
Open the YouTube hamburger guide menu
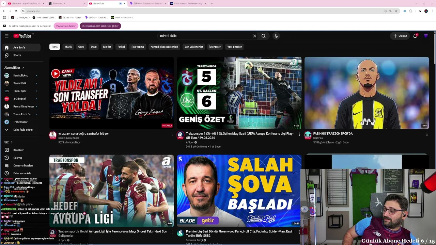(6, 36)
